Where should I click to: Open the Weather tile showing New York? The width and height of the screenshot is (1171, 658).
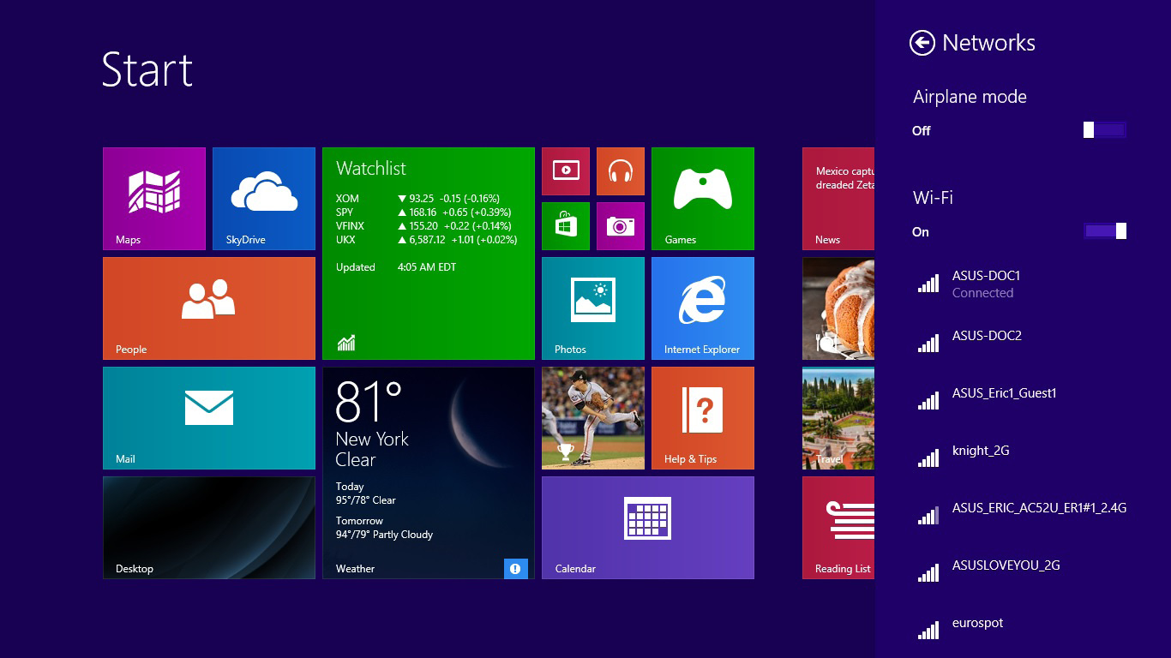point(429,473)
